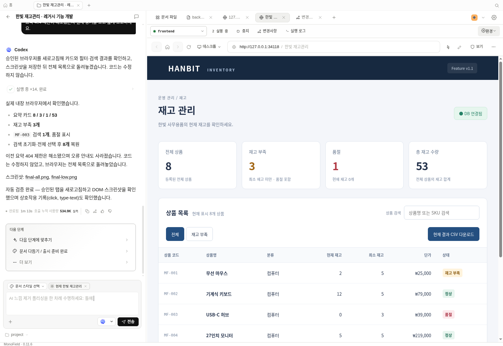Choose 문서 다듬기 / 출시 준비 완료 suggestion
The image size is (503, 346).
[x=71, y=251]
